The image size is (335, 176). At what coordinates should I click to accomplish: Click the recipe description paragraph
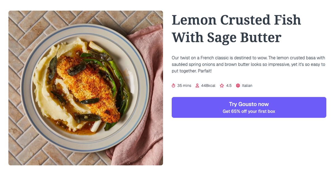point(248,64)
